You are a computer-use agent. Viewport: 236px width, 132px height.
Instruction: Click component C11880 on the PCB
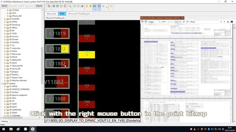click(x=58, y=99)
